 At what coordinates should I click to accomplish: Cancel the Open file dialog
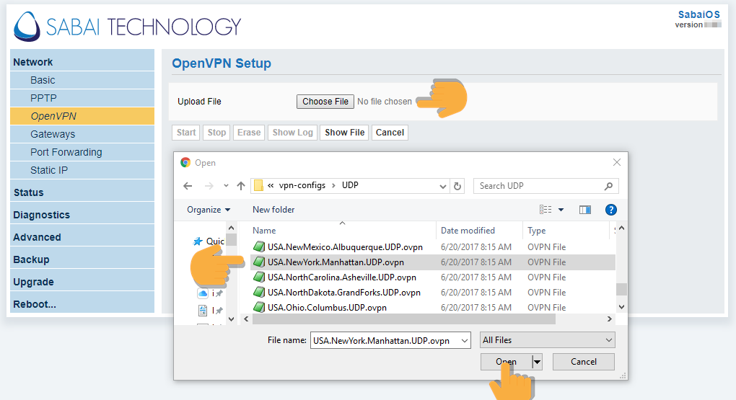[584, 362]
